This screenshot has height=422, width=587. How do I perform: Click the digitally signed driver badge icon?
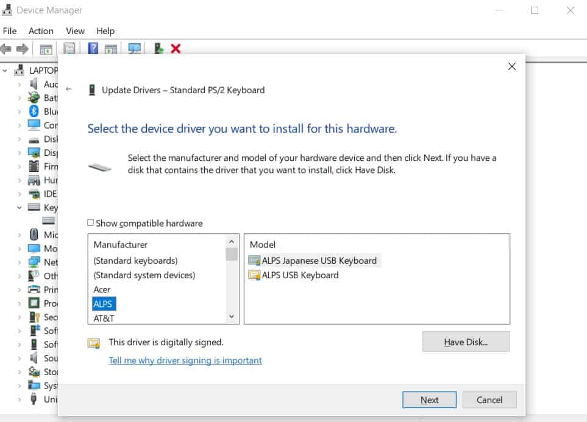[94, 342]
